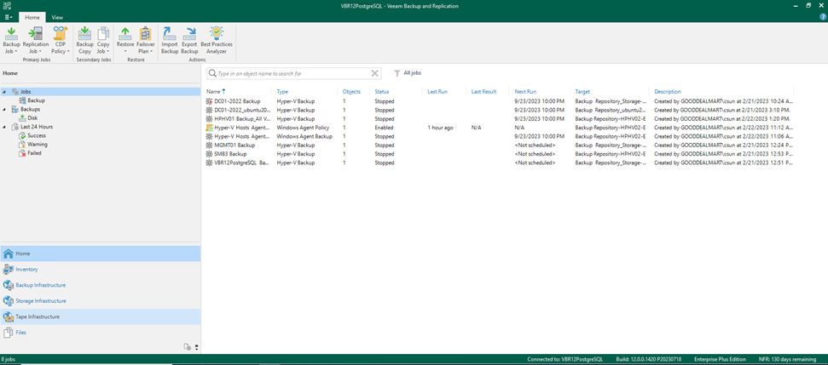
Task: Open the Inventory navigation view
Action: pyautogui.click(x=101, y=269)
